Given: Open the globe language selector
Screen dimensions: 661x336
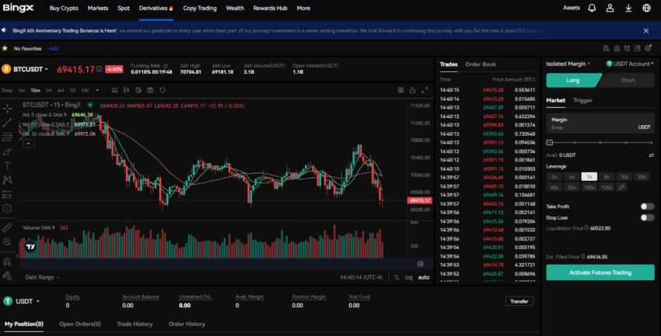Looking at the screenshot, I should pos(647,8).
